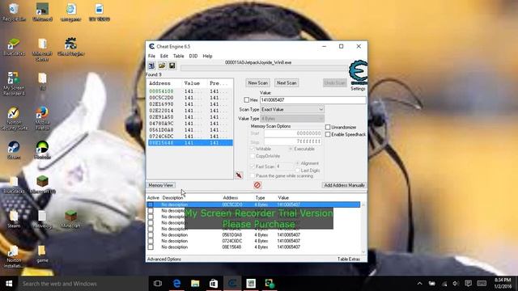518x291 pixels.
Task: Open the Table menu
Action: 178,56
